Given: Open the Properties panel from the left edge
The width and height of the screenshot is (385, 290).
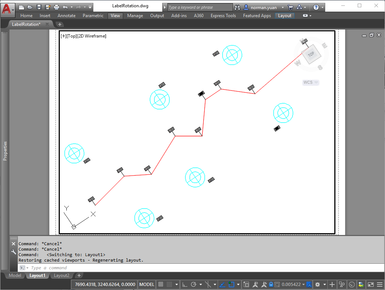Looking at the screenshot, I should click(x=5, y=149).
